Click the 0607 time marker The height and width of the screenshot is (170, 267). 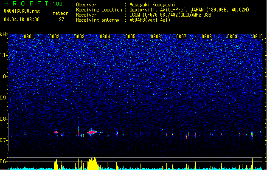[x=181, y=37]
